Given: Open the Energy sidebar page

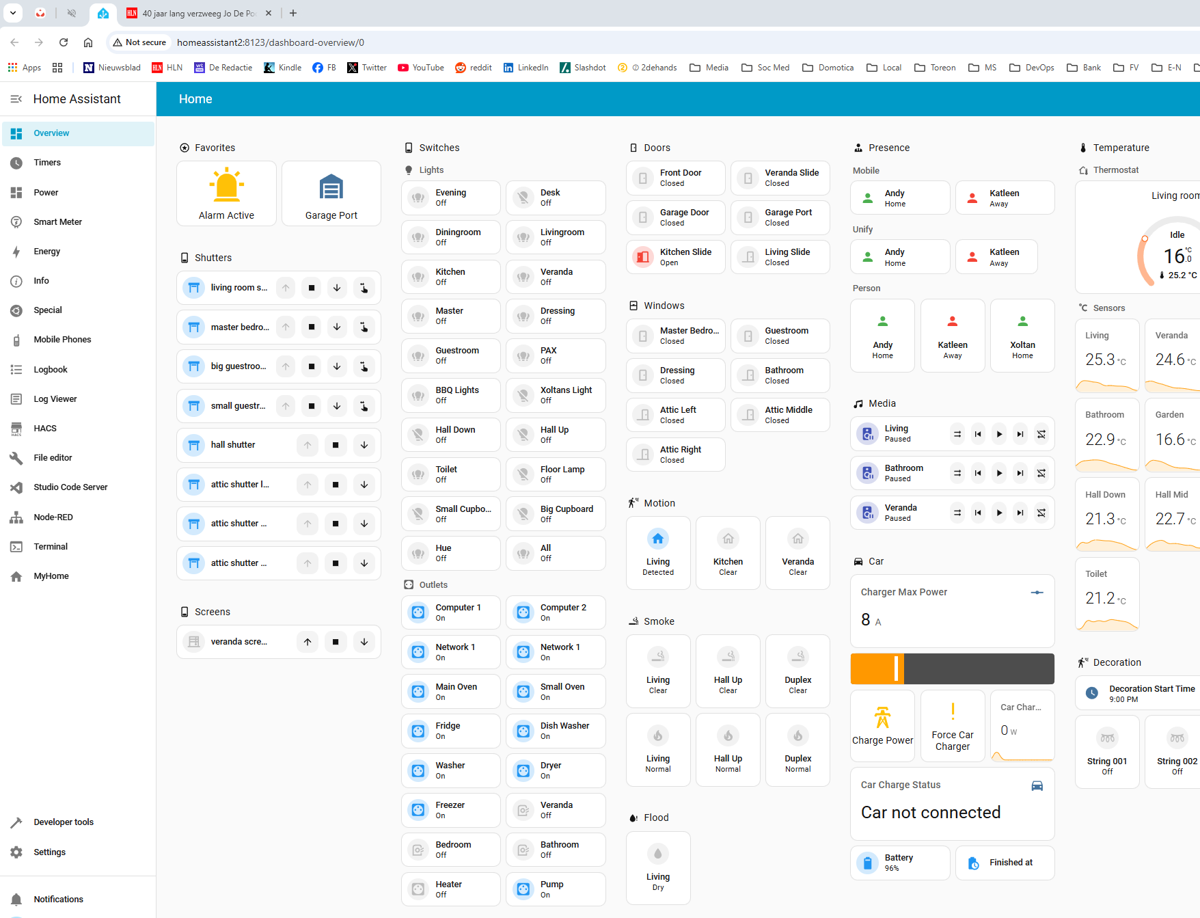Looking at the screenshot, I should click(x=46, y=252).
